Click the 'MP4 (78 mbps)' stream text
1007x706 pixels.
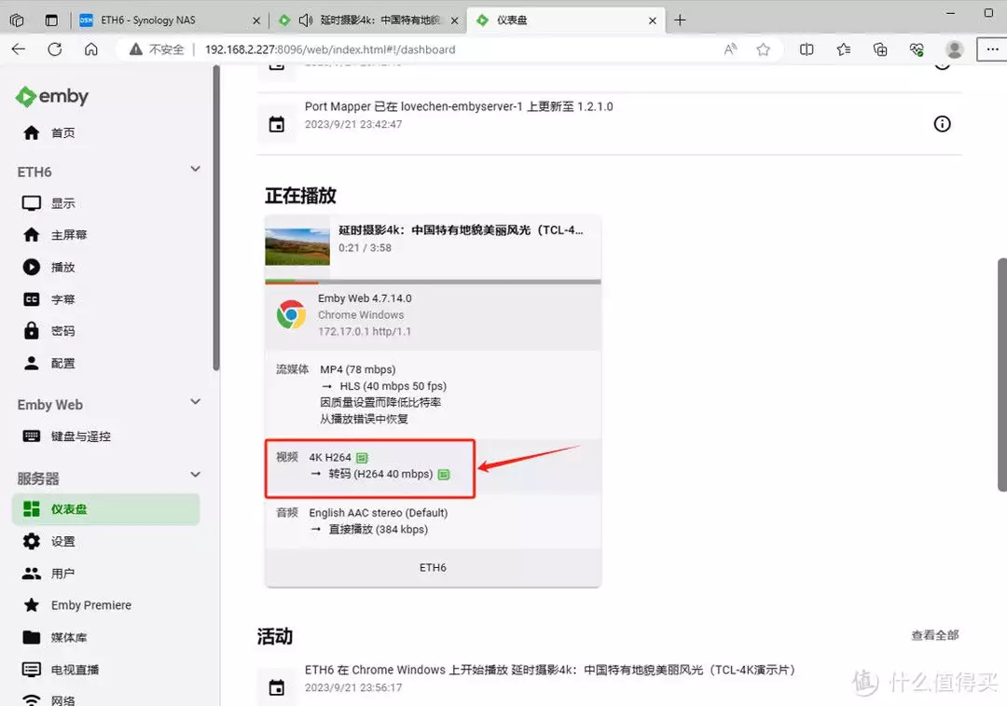click(358, 369)
